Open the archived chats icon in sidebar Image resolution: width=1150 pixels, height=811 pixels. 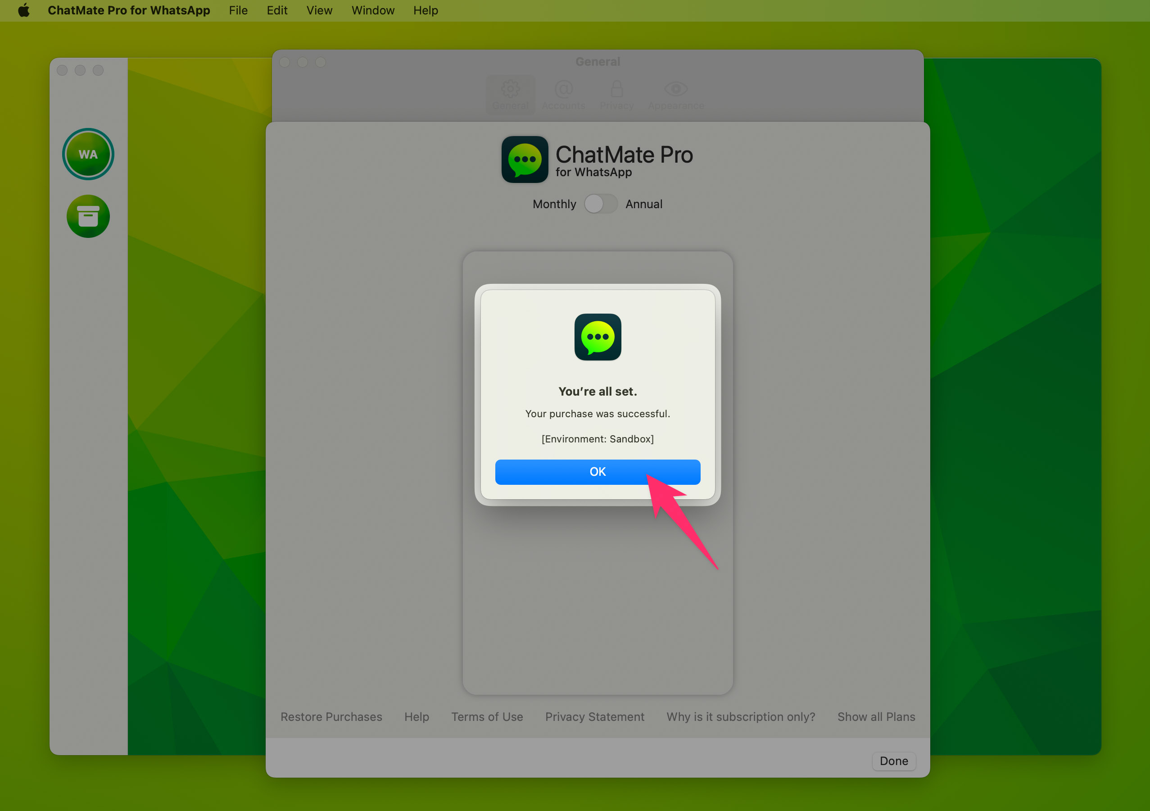(88, 216)
